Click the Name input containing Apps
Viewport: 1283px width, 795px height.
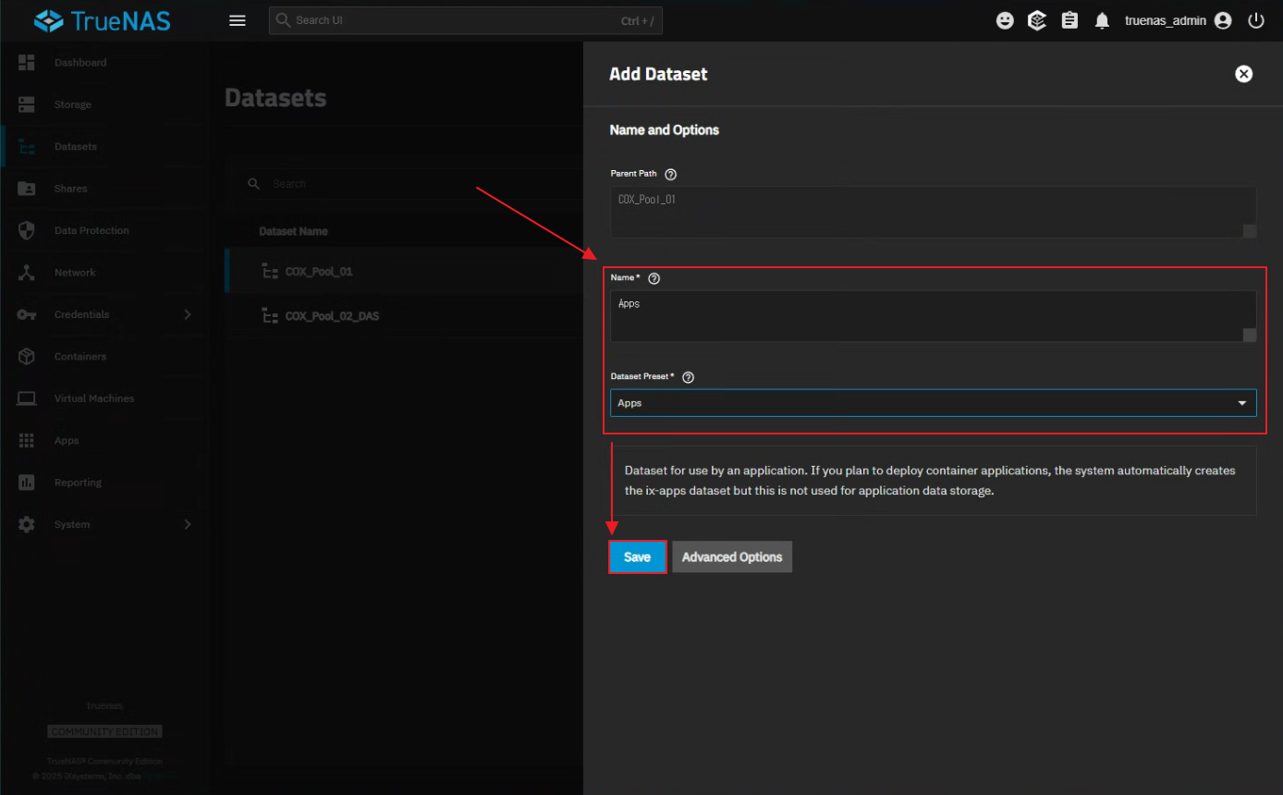click(933, 316)
